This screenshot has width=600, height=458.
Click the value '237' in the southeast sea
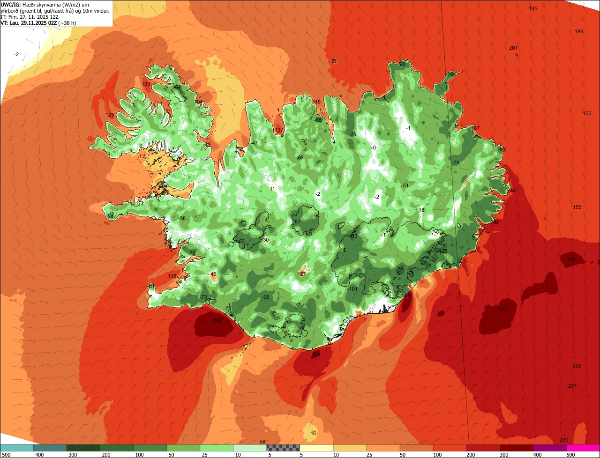pos(572,386)
